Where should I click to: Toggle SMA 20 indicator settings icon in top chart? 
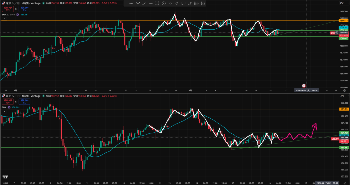click(17, 15)
